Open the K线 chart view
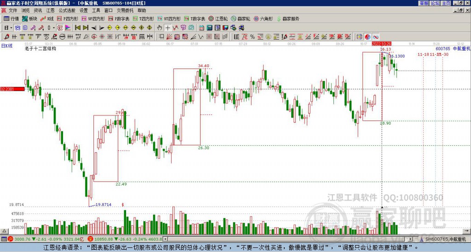Viewport: 471px width, 252px height. (47, 18)
